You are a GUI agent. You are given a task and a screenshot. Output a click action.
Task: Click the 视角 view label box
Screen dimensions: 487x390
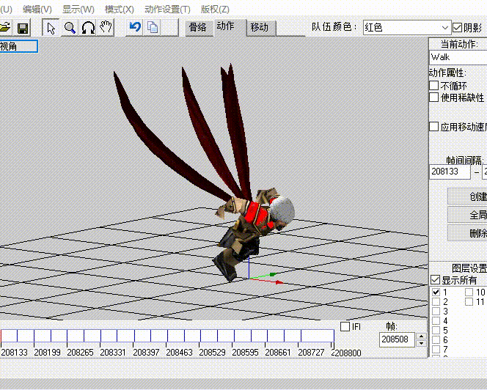pyautogui.click(x=18, y=46)
